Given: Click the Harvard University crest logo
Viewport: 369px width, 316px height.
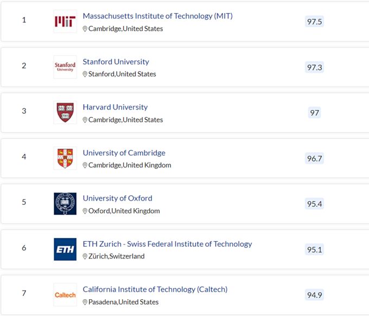Looking at the screenshot, I should (65, 112).
